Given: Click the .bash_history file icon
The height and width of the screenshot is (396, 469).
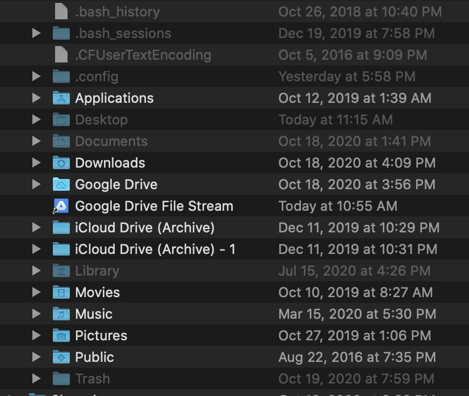Looking at the screenshot, I should 61,11.
